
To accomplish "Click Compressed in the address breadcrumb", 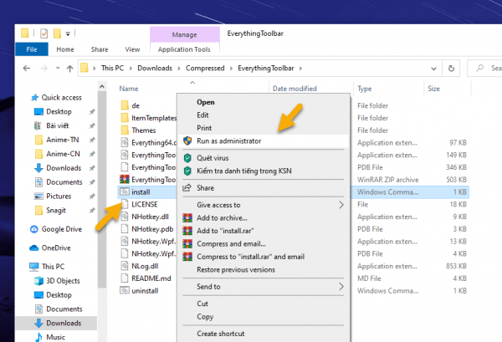I will (205, 68).
